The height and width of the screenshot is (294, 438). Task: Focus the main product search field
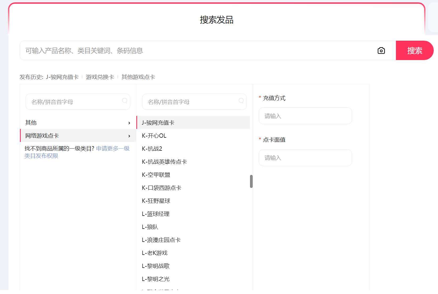[x=197, y=51]
